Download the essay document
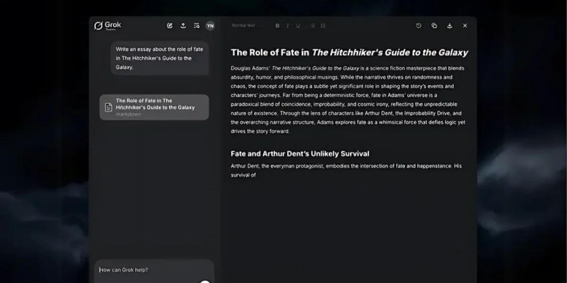 pyautogui.click(x=450, y=26)
